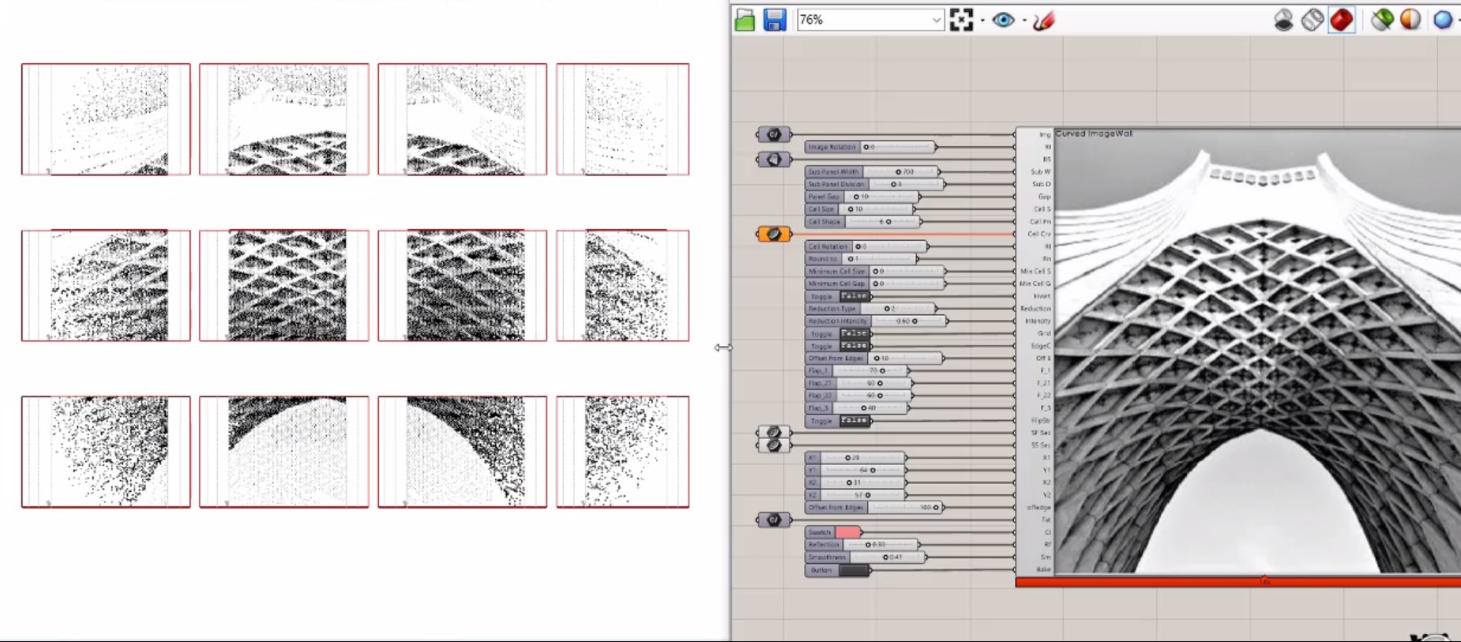Toggle the FlipStr boolean False value
This screenshot has width=1461, height=642.
click(x=854, y=421)
